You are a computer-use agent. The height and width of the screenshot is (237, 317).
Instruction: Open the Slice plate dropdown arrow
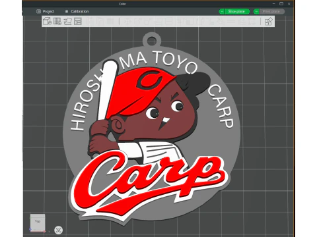tap(222, 11)
